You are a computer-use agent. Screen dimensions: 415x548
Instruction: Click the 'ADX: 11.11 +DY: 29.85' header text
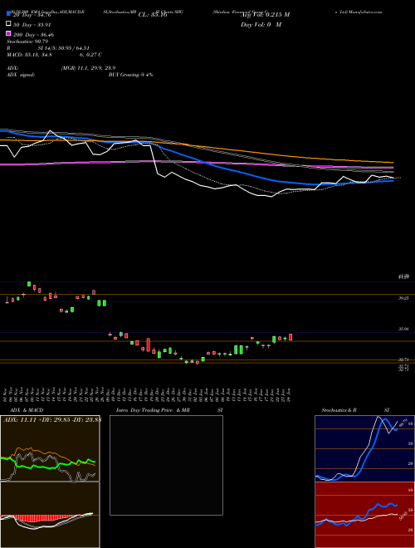click(x=37, y=419)
